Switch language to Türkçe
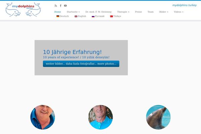201x134 pixels. pos(116,16)
